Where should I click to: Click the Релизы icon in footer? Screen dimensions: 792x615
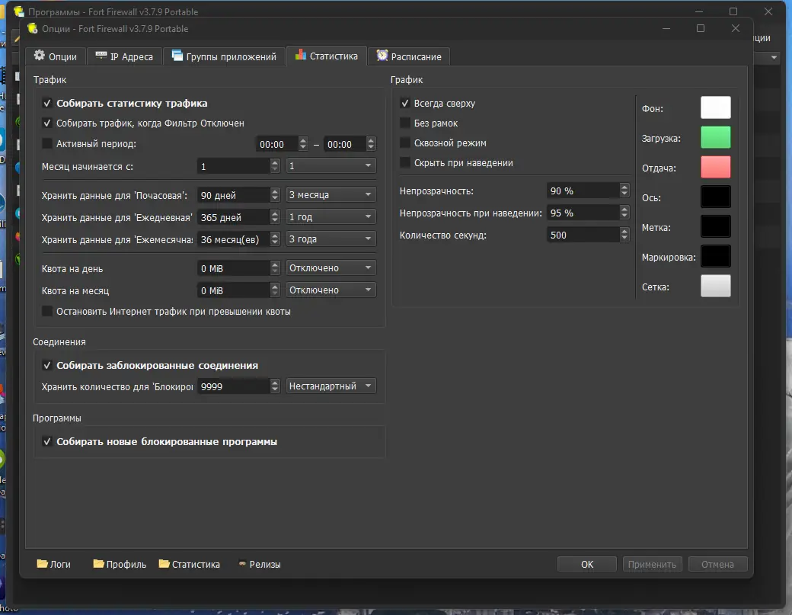(x=242, y=563)
